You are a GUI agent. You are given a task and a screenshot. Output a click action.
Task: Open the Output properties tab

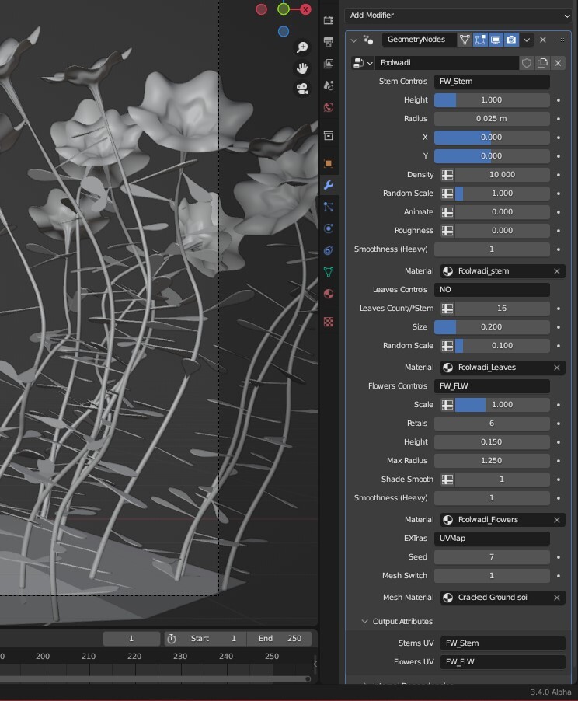pos(329,42)
